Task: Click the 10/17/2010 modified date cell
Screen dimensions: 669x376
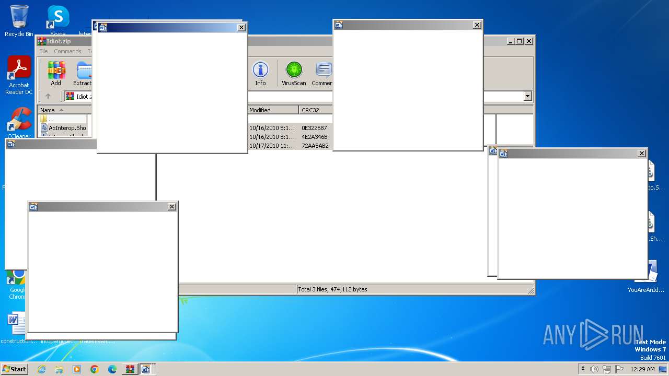Action: (x=272, y=146)
